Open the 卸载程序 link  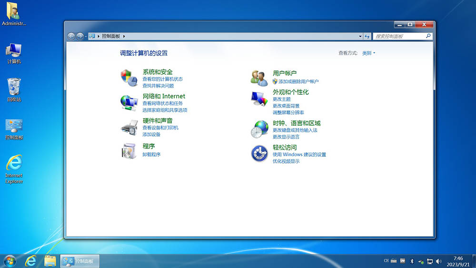click(151, 155)
